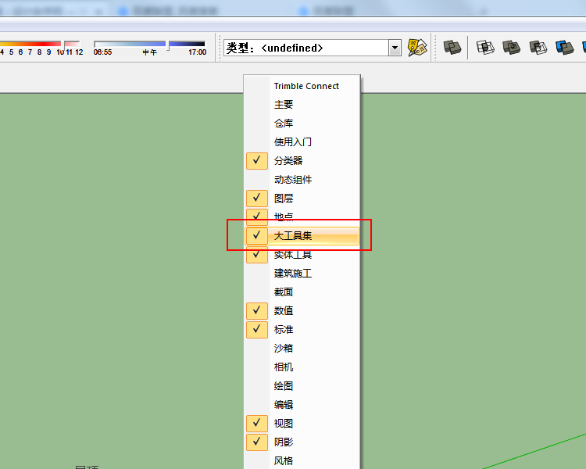This screenshot has width=586, height=469.
Task: Select the Intersect solid tool
Action: (486, 48)
